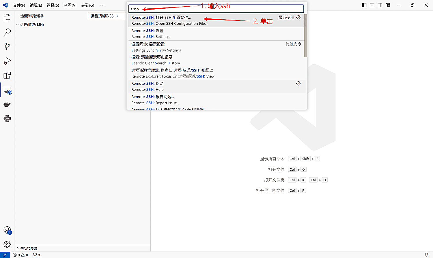Open the 编辑(E) menu

[x=36, y=5]
